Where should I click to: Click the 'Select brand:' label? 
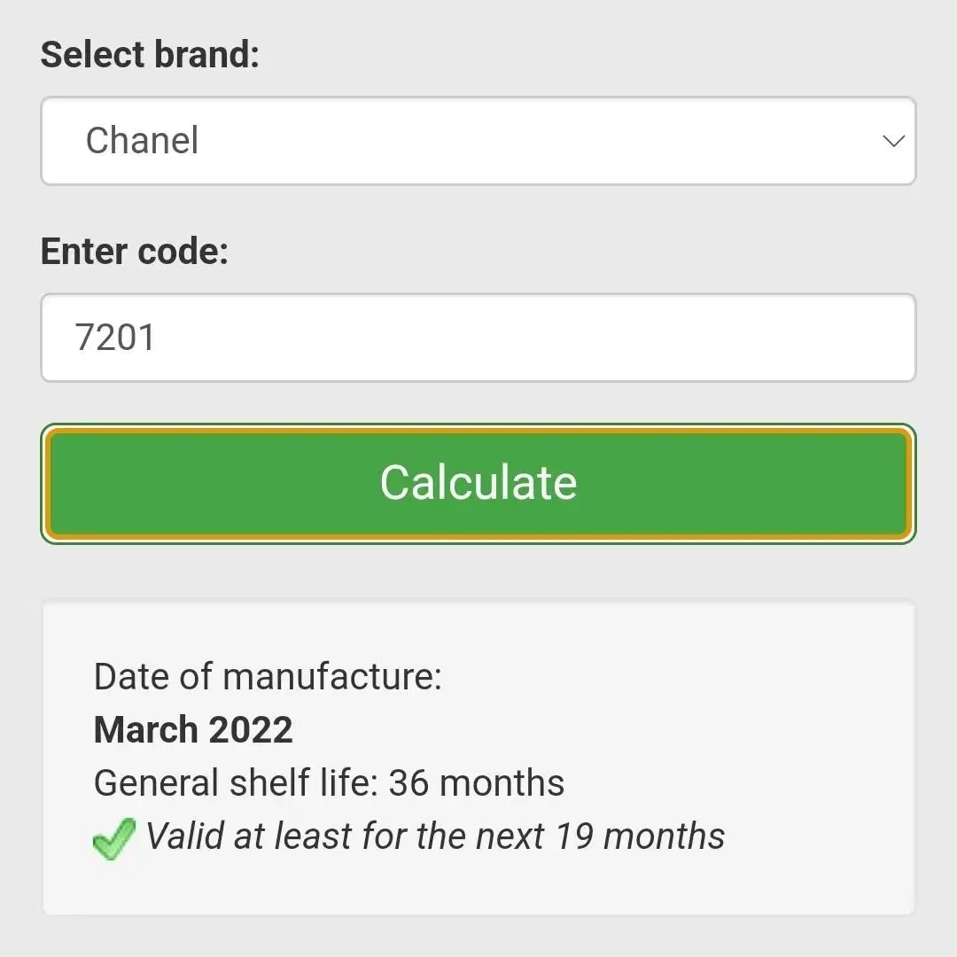point(150,54)
